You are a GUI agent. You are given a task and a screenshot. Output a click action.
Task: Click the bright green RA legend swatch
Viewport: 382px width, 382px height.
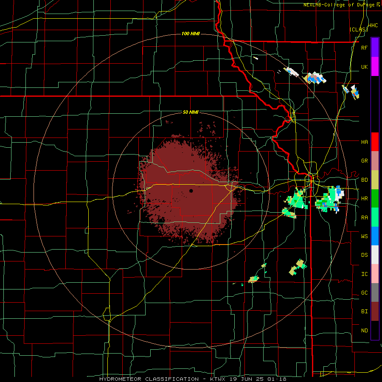(x=375, y=217)
